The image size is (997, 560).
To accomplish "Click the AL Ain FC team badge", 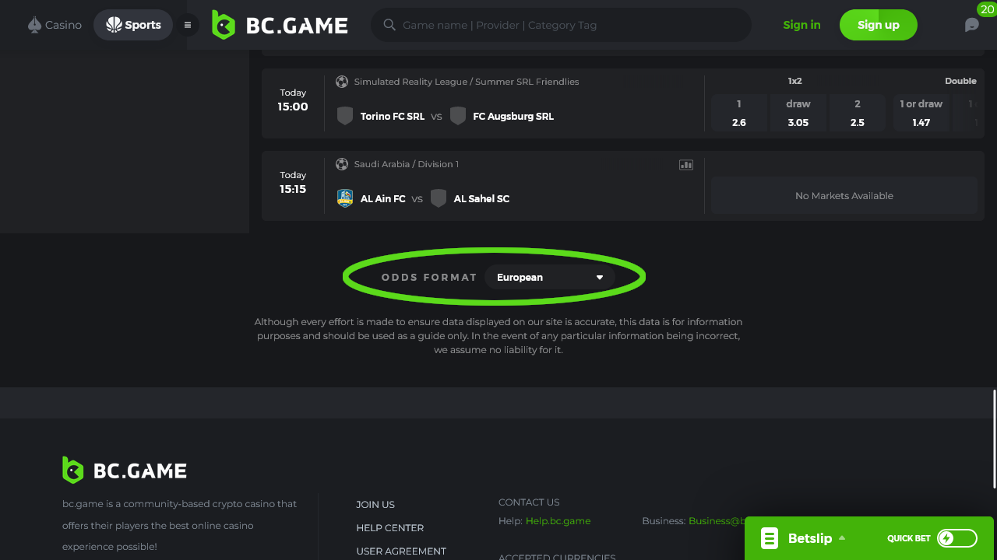I will (345, 198).
